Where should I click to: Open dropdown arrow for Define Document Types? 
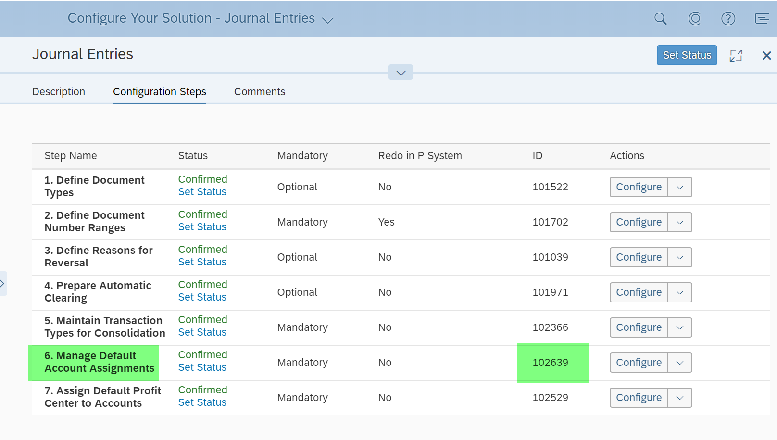(x=680, y=187)
